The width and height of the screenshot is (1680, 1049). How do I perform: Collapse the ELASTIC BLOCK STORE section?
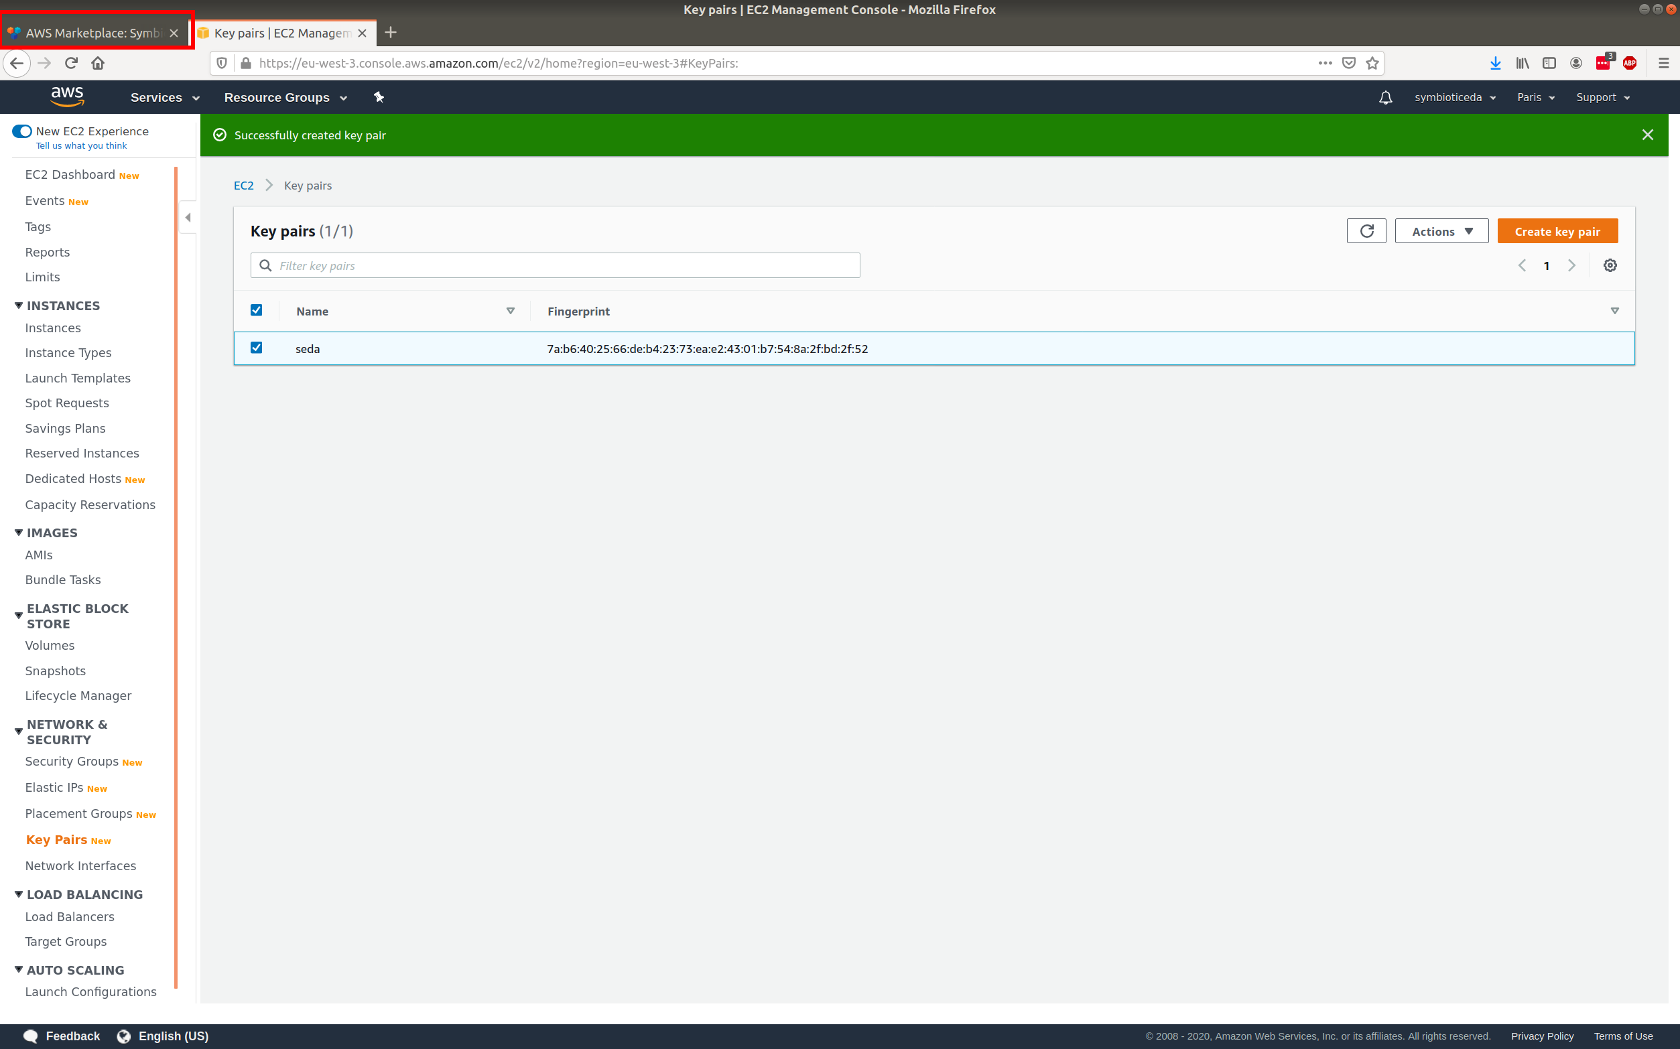(19, 616)
